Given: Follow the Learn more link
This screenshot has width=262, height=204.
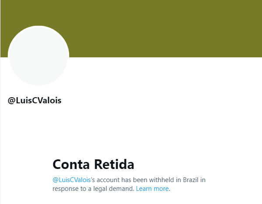Looking at the screenshot, I should point(152,189).
